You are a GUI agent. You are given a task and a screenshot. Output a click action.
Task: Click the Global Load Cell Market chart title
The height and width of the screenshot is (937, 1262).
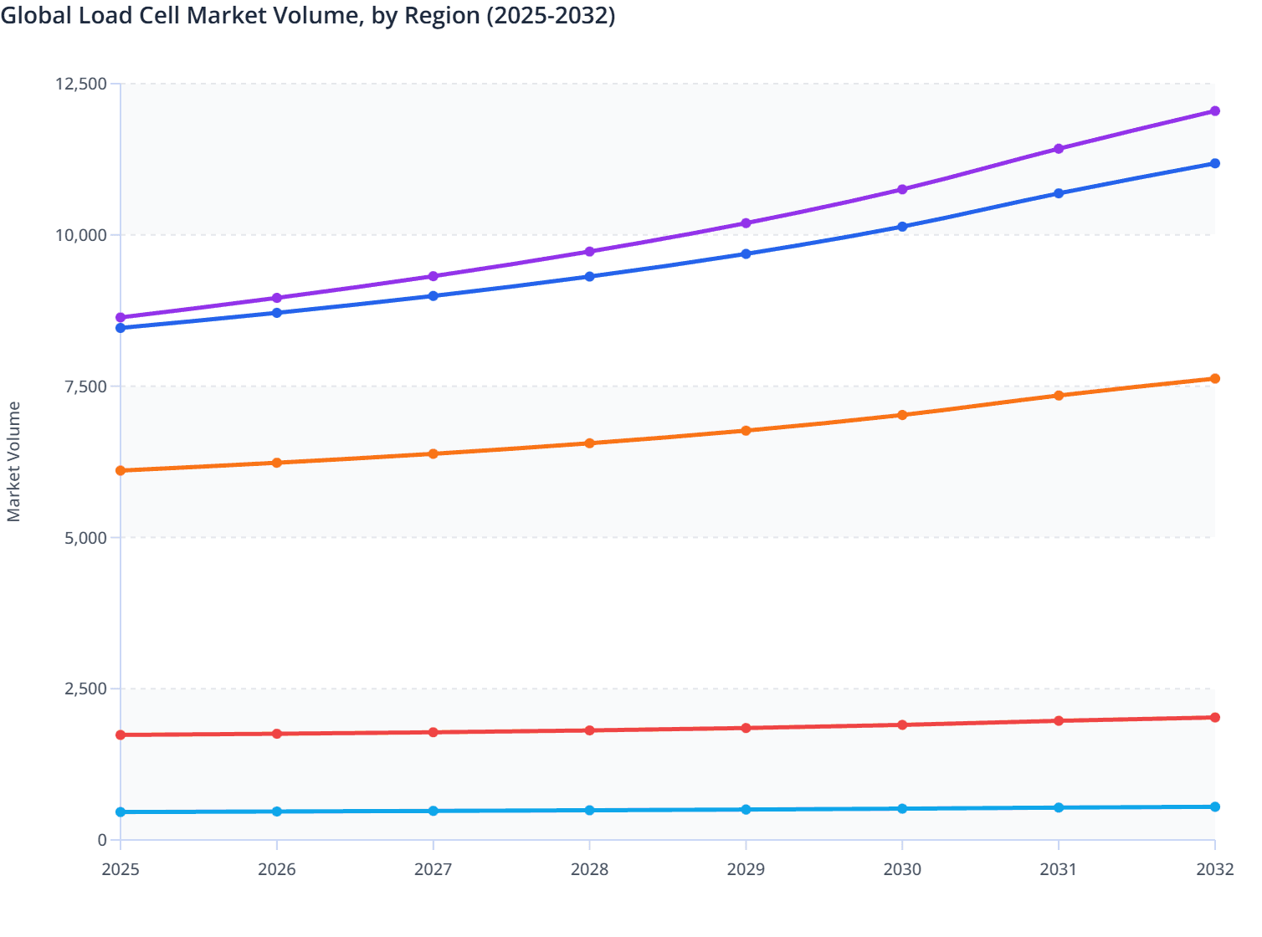coord(308,16)
